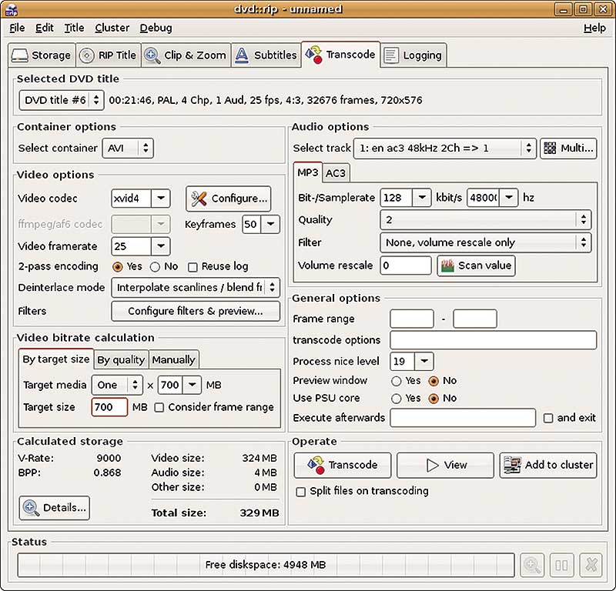
Task: Click the magnifier icon on the Clip & Zoom tab
Action: pyautogui.click(x=152, y=55)
